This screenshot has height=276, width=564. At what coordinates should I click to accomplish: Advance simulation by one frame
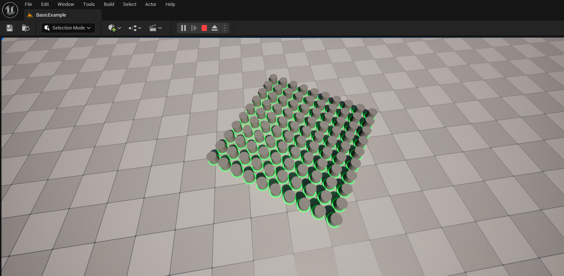coord(194,28)
